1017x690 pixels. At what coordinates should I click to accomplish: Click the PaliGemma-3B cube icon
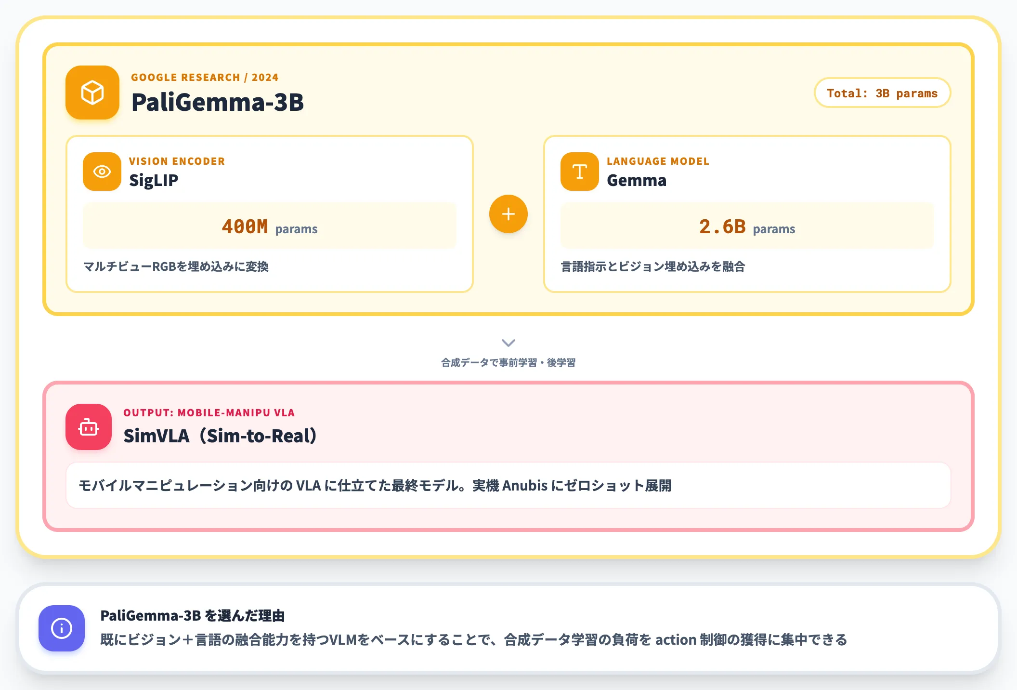[x=92, y=93]
